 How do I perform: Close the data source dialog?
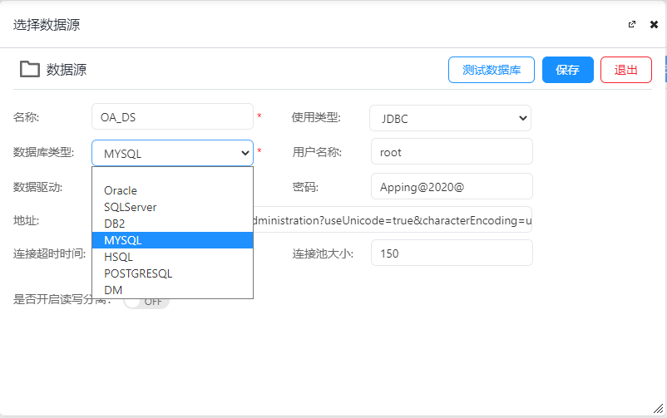tap(654, 25)
